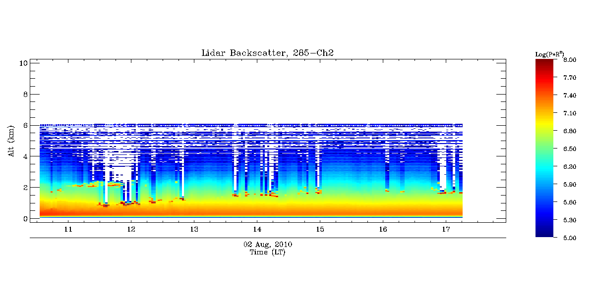Screen dimensions: 595x297
Task: Click the y-axis tick label 8
Action: tap(25, 94)
